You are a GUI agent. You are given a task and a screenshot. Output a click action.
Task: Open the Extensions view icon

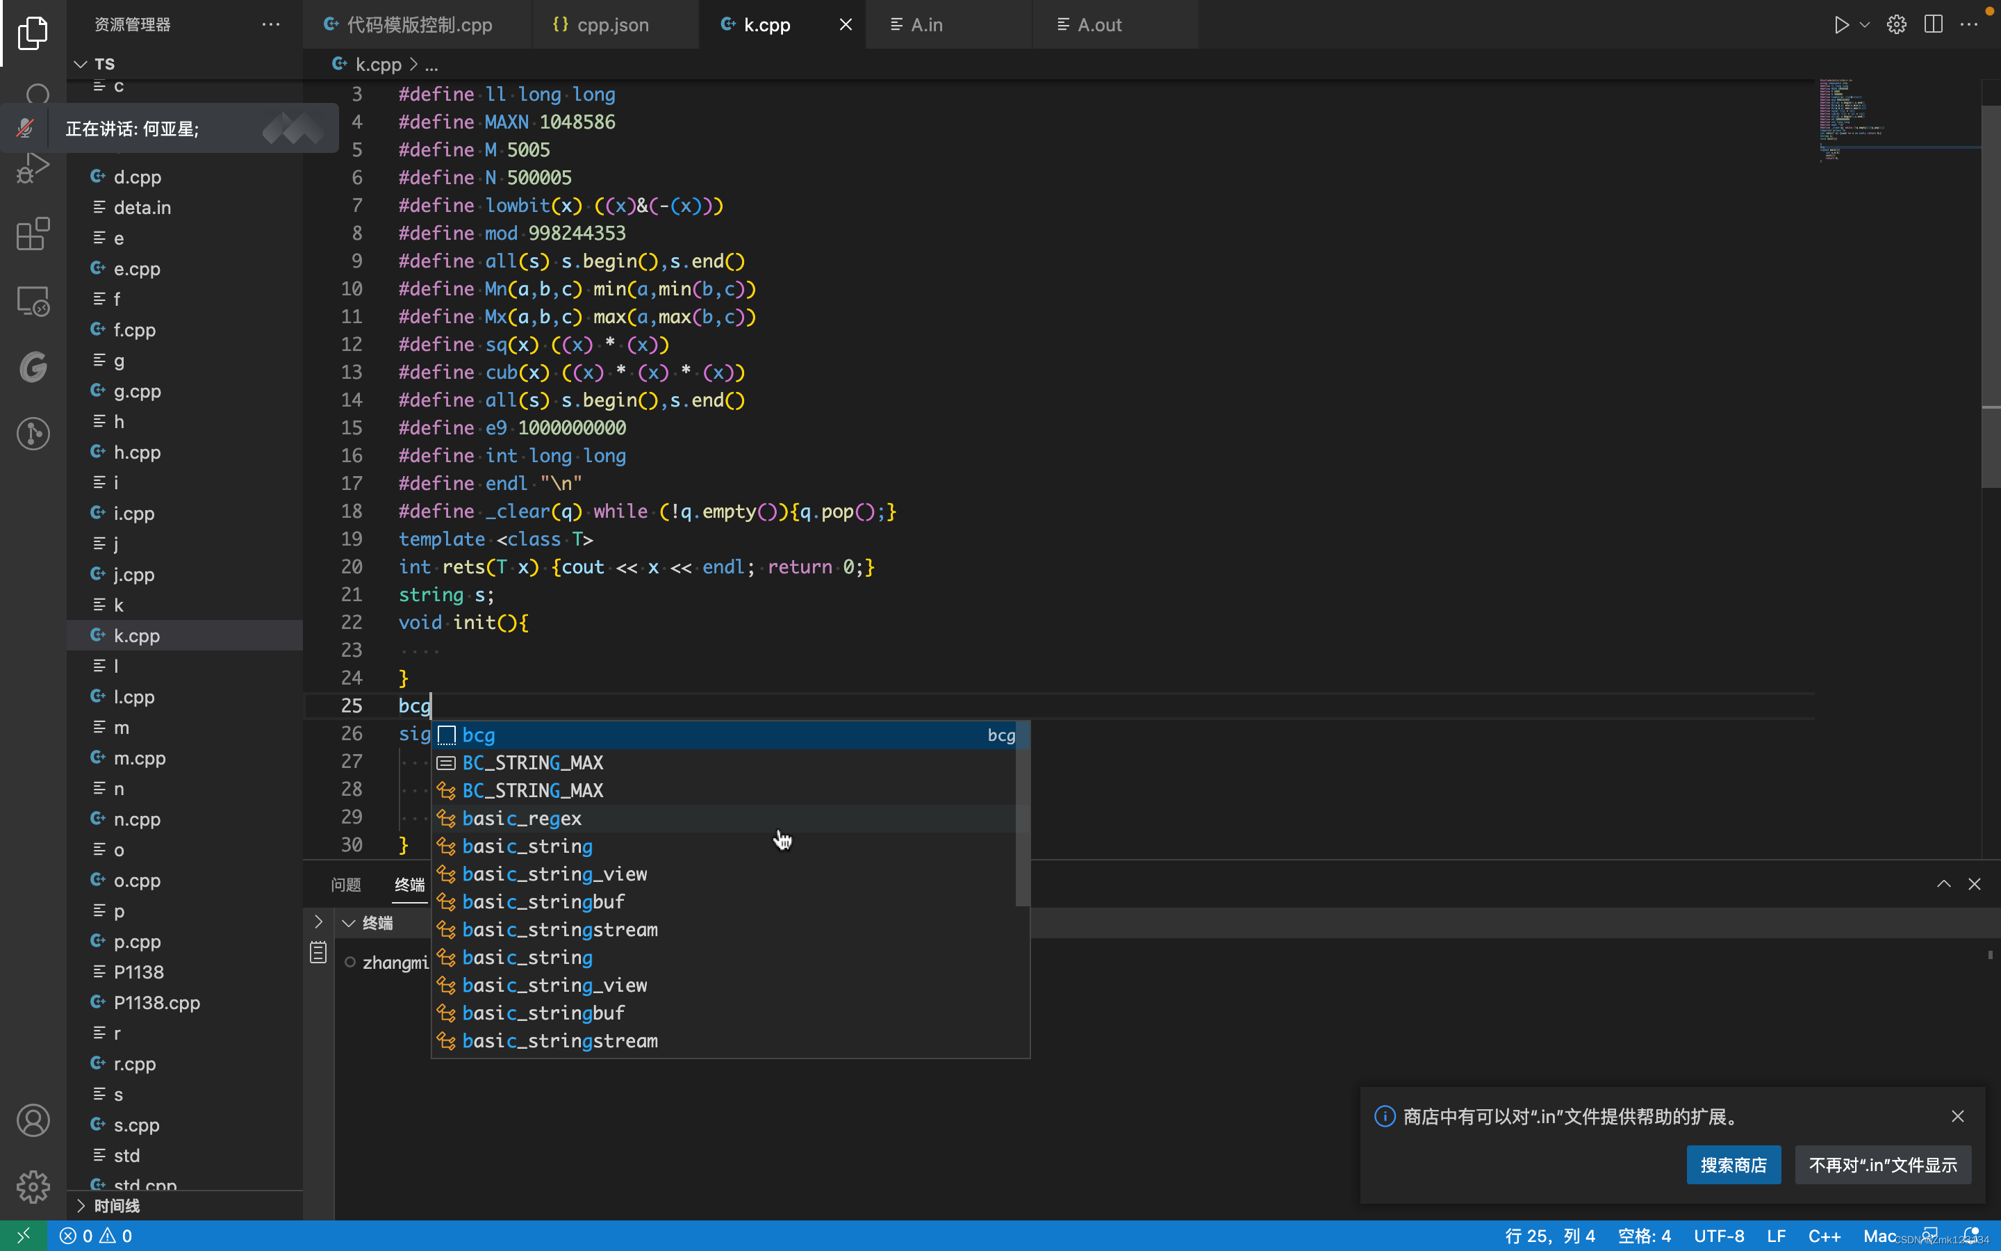pos(33,234)
